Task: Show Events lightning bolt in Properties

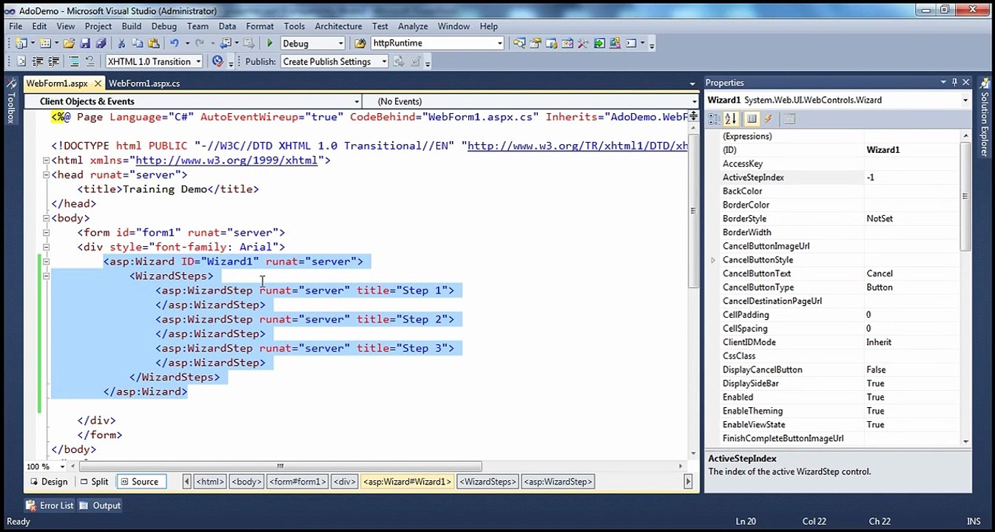Action: pos(768,119)
